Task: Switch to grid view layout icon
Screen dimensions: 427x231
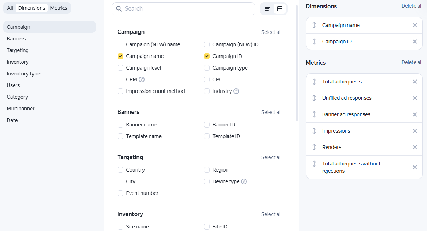Action: click(x=280, y=9)
